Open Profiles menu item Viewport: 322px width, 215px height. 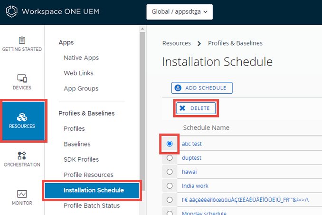(74, 128)
